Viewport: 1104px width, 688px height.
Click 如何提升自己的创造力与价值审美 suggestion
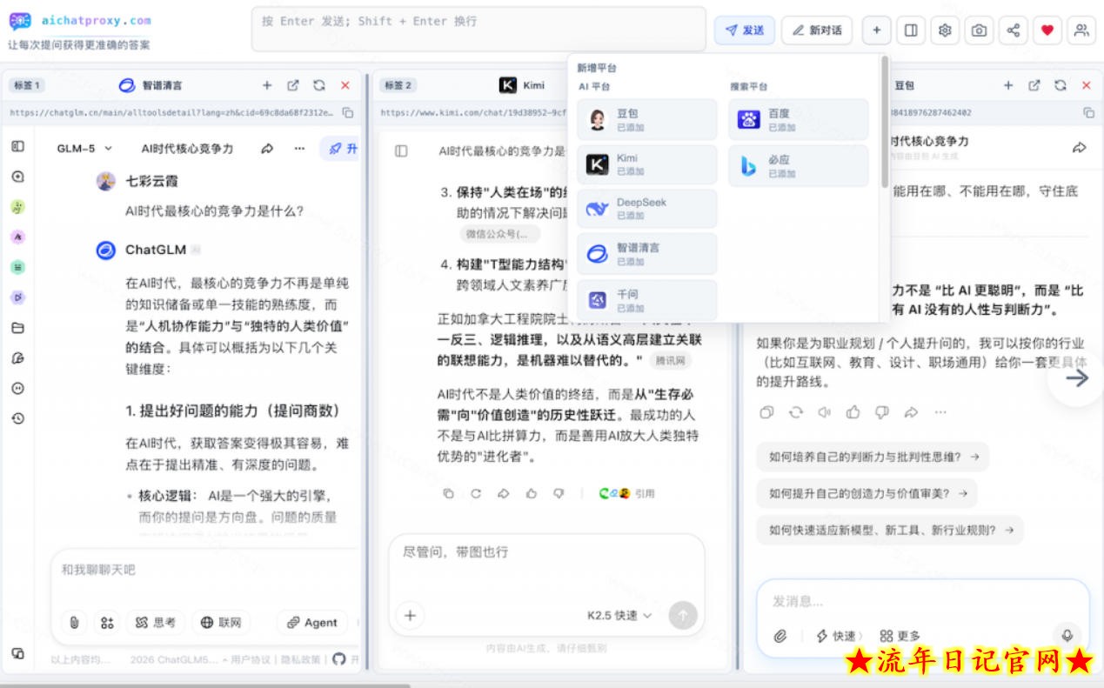coord(867,493)
